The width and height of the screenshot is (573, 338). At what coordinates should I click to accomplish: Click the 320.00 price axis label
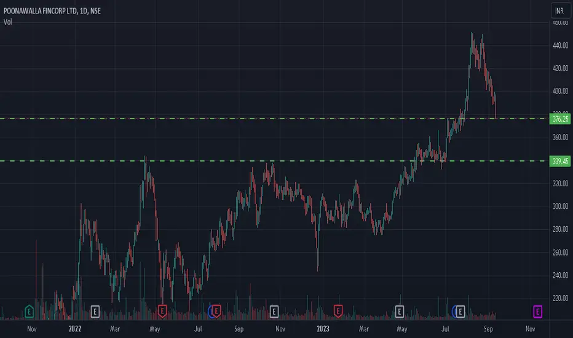point(560,183)
